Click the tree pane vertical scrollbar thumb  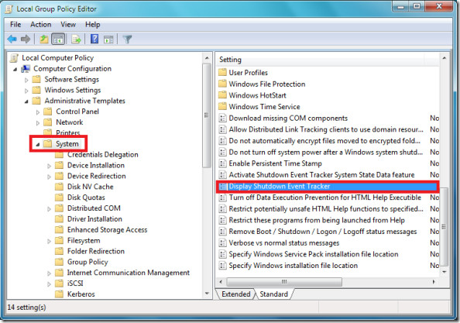pos(207,115)
